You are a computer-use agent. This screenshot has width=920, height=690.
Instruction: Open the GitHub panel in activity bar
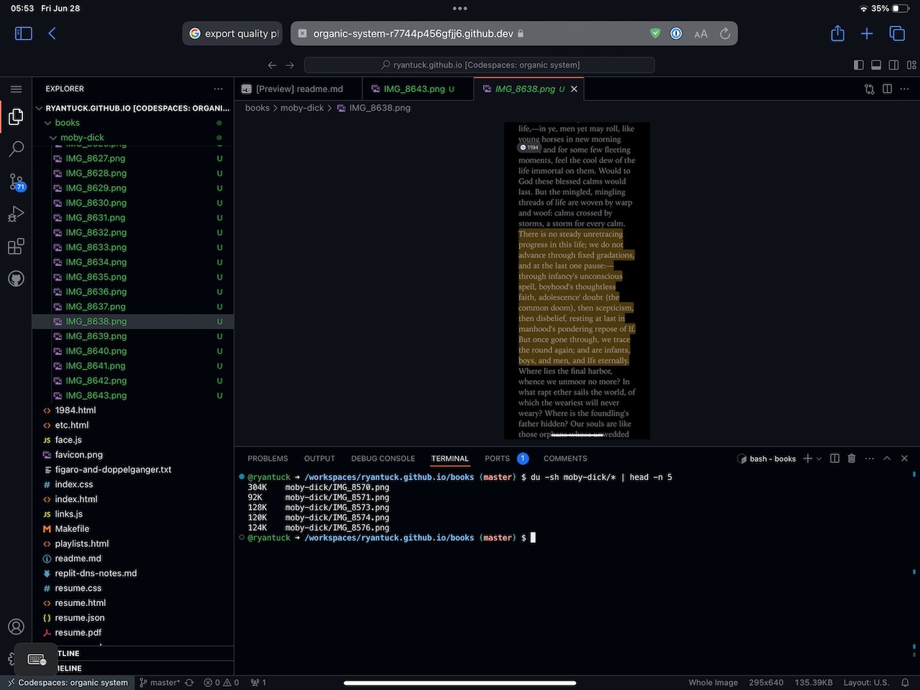pyautogui.click(x=16, y=279)
